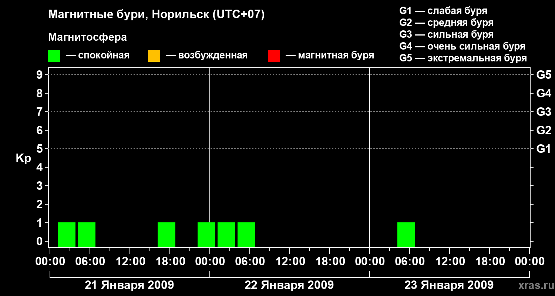Click the '— возбужденная' legend label
555x296 pixels.
(x=206, y=55)
